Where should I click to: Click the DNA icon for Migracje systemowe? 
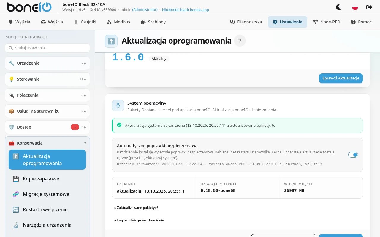click(x=16, y=194)
